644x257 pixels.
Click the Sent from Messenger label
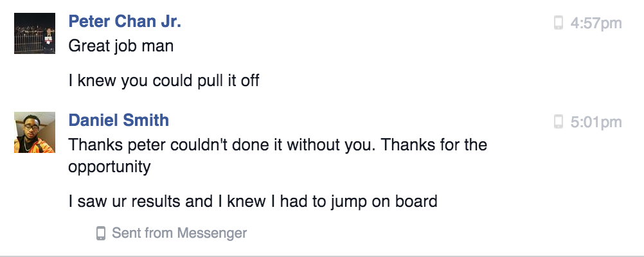[x=179, y=233]
